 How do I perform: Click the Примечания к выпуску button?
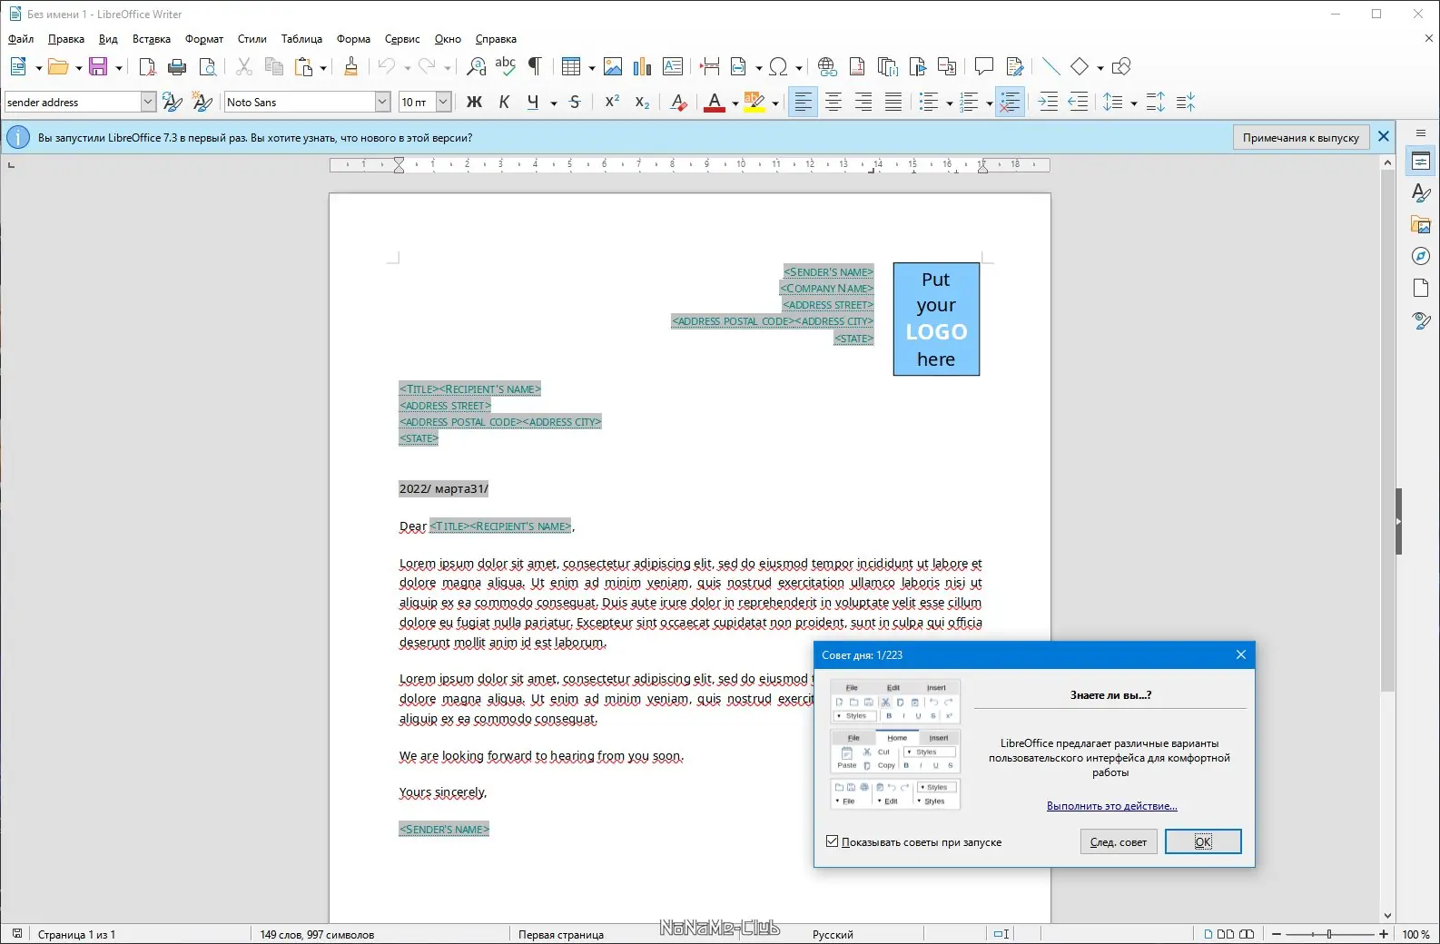[x=1301, y=137]
